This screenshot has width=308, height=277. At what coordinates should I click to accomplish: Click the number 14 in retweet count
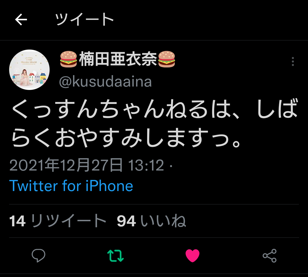[x=17, y=221]
